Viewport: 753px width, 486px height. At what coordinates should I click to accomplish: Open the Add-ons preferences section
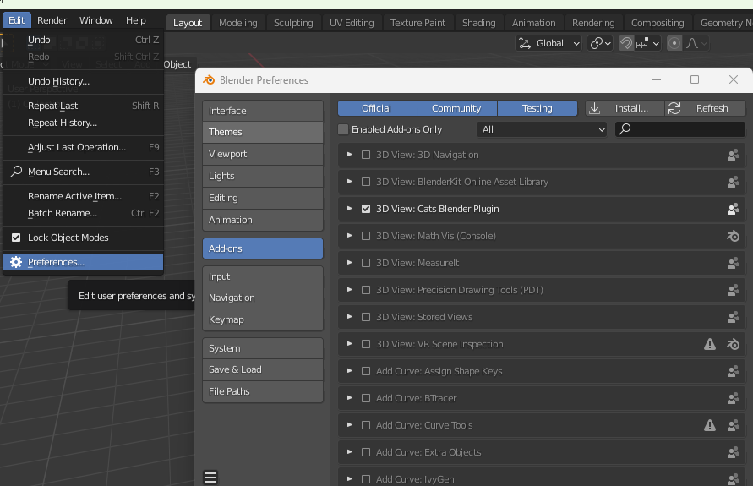coord(263,248)
